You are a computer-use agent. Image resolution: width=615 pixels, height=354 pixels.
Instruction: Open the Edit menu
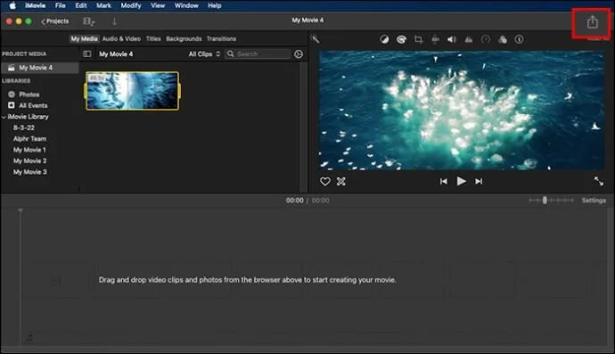[x=81, y=5]
